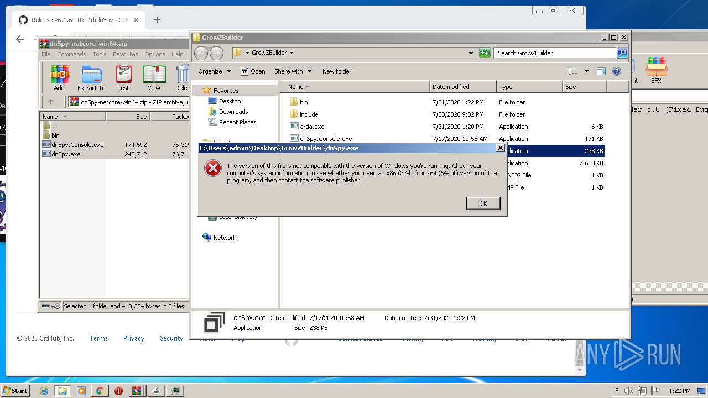Viewport: 708px width, 398px height.
Task: Open the WinRAR Options menu
Action: point(155,54)
